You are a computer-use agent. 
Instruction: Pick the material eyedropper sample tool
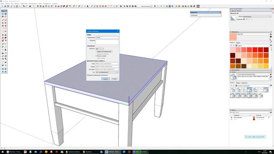coord(271,42)
